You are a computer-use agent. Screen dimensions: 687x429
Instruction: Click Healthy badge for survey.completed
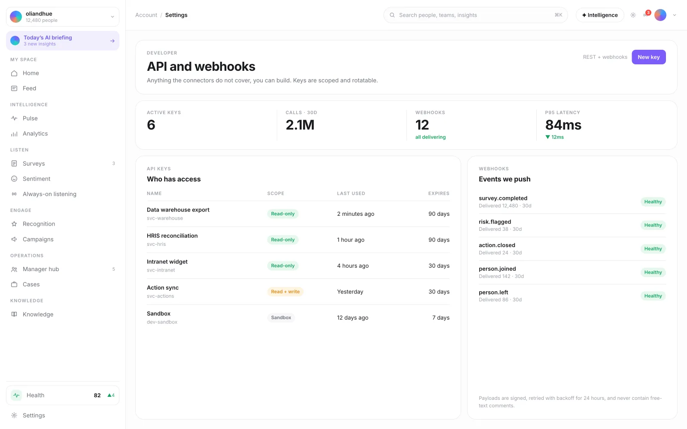click(x=653, y=202)
